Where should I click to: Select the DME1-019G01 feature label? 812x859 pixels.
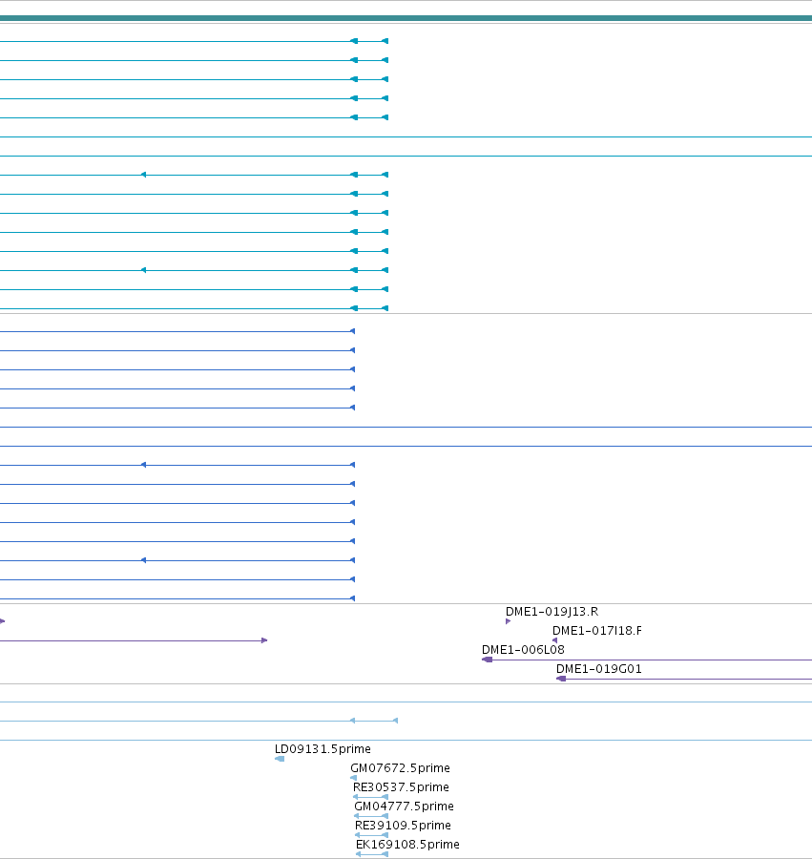pyautogui.click(x=598, y=669)
